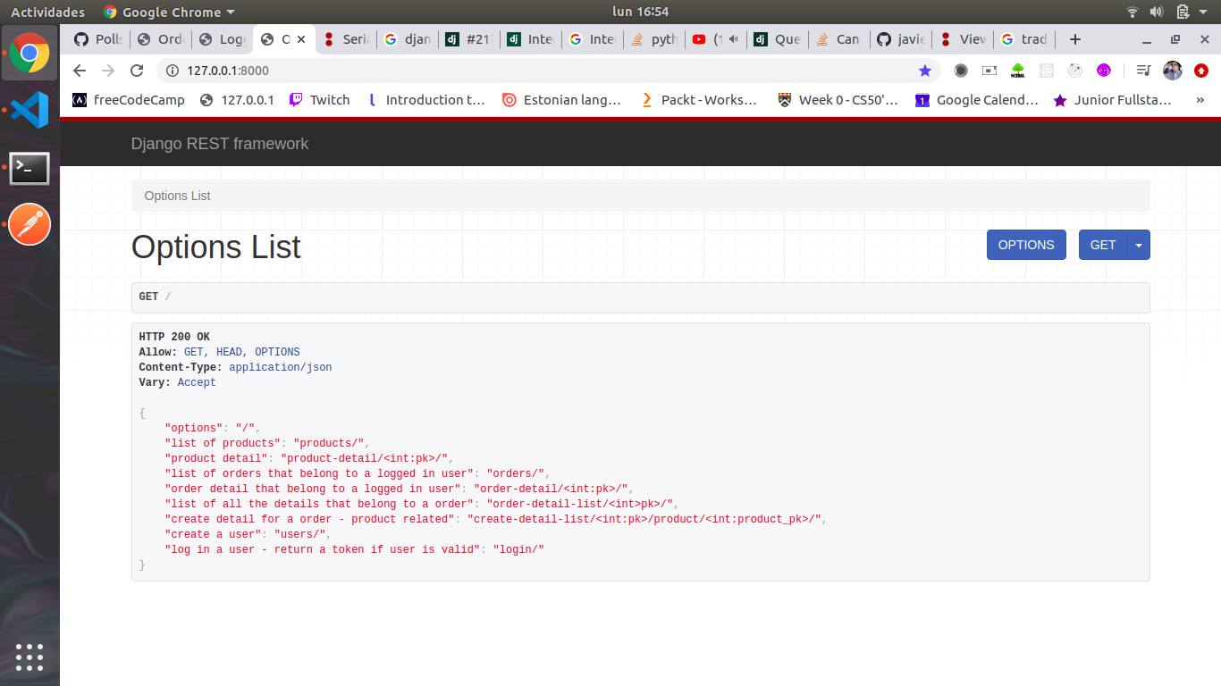Switch to the Polls GitHub tab
Viewport: 1221px width, 686px height.
pos(99,39)
